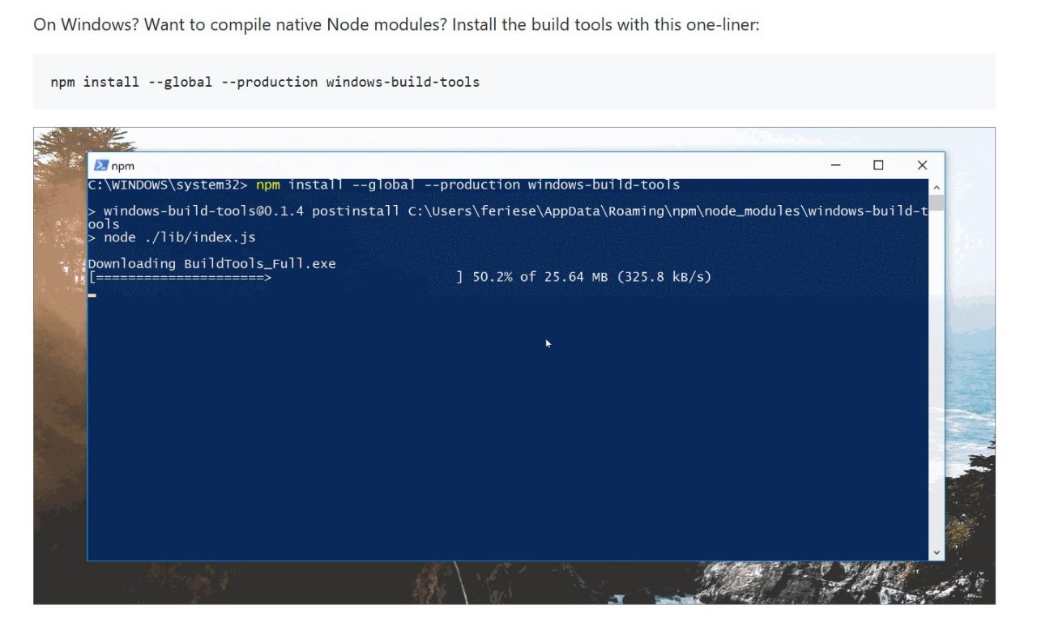Click the 'On Windows?' intro sentence

[396, 25]
